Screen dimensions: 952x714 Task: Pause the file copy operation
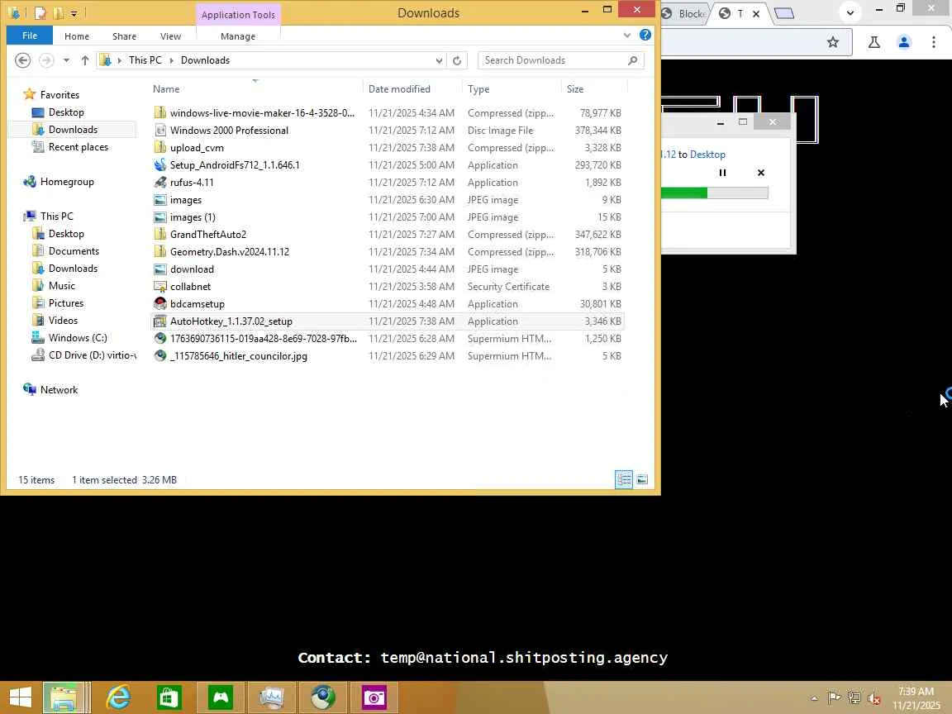pyautogui.click(x=722, y=173)
